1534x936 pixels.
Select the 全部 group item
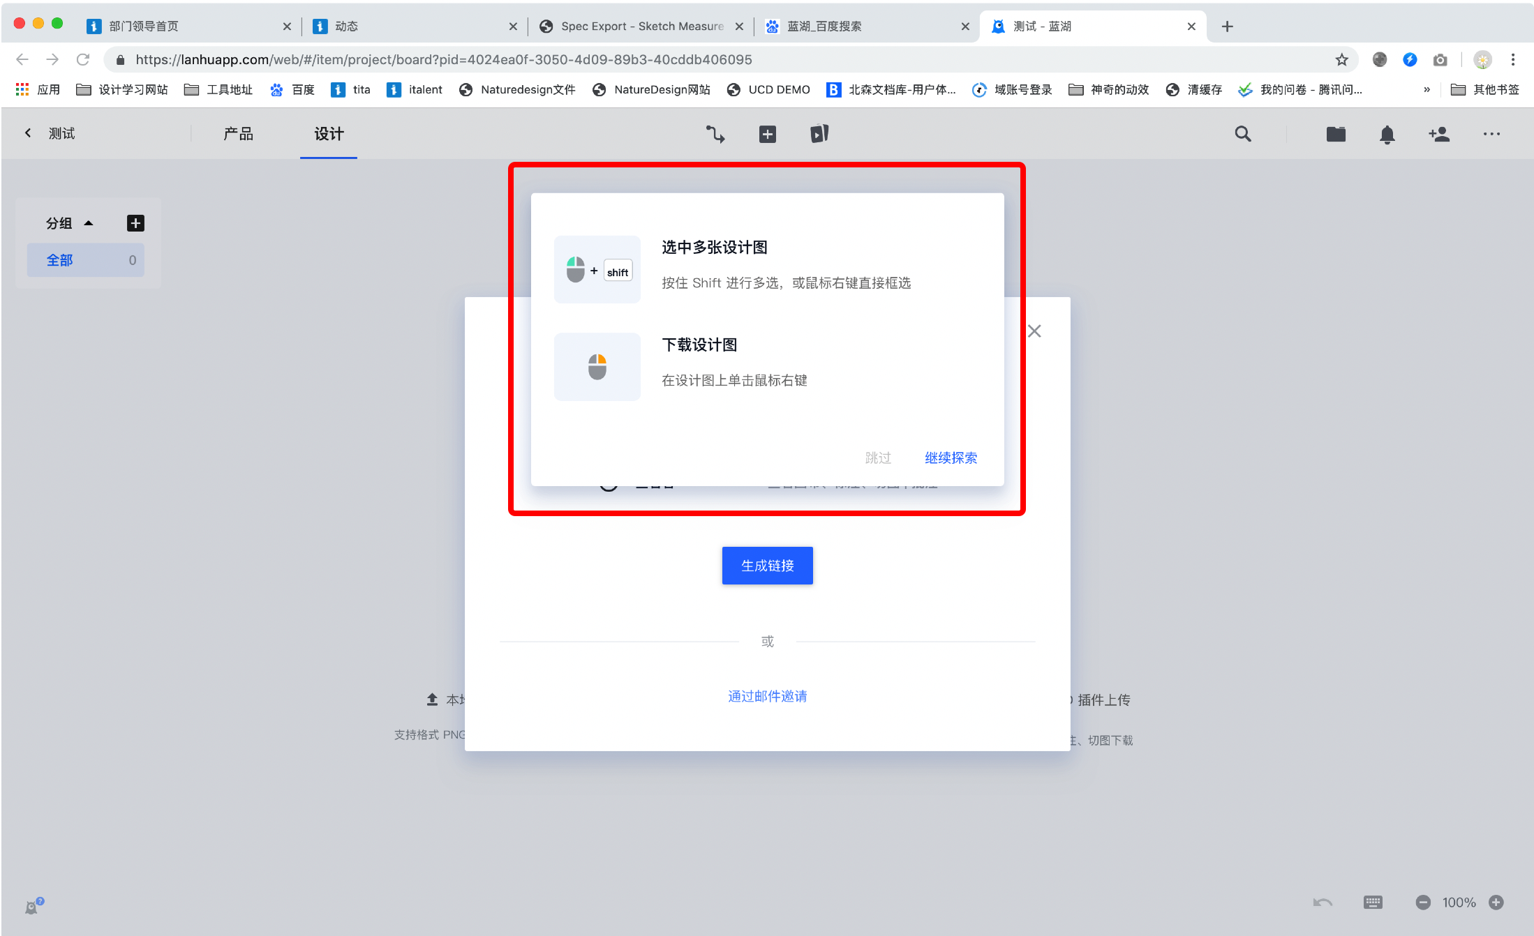85,260
